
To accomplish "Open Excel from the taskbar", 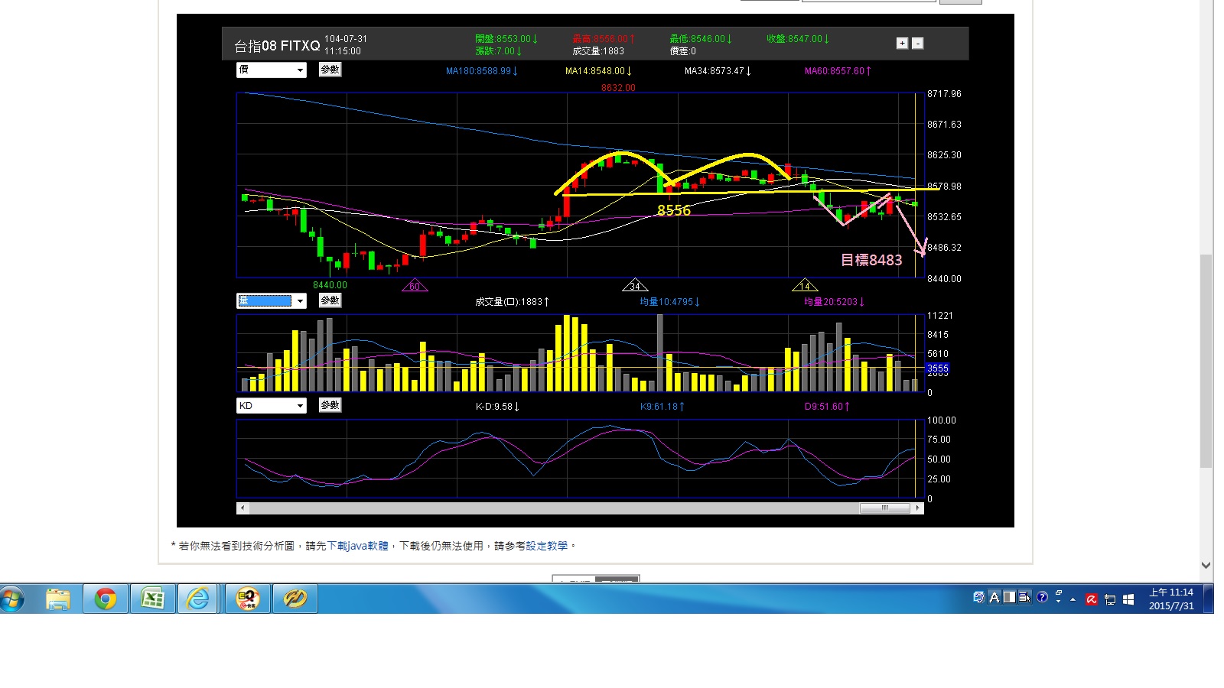I will click(152, 599).
